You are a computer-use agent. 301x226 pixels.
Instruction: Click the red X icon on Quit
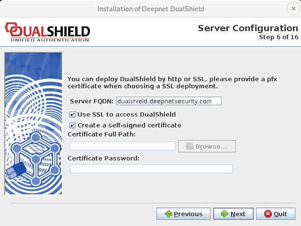[x=268, y=214]
